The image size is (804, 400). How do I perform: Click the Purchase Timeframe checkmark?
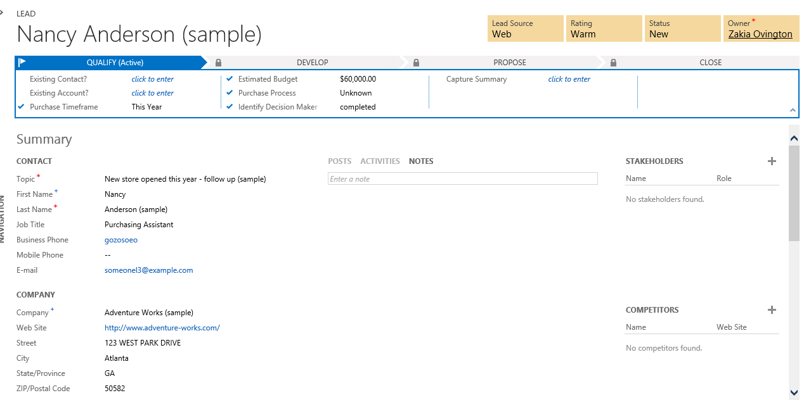[x=22, y=107]
